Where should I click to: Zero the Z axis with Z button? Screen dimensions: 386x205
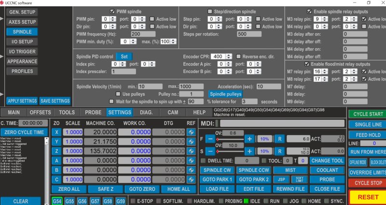(x=56, y=151)
